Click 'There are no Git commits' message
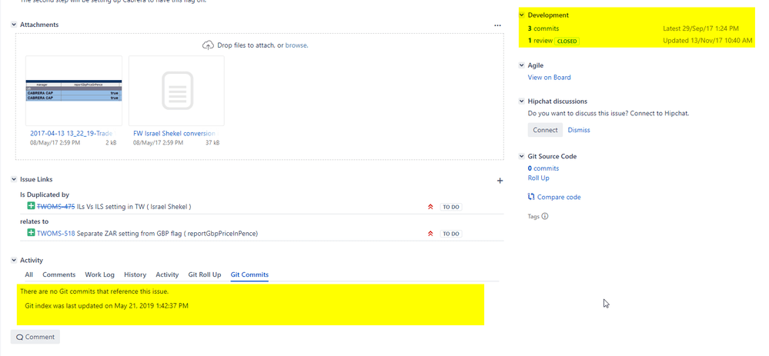This screenshot has height=356, width=769. pyautogui.click(x=94, y=291)
